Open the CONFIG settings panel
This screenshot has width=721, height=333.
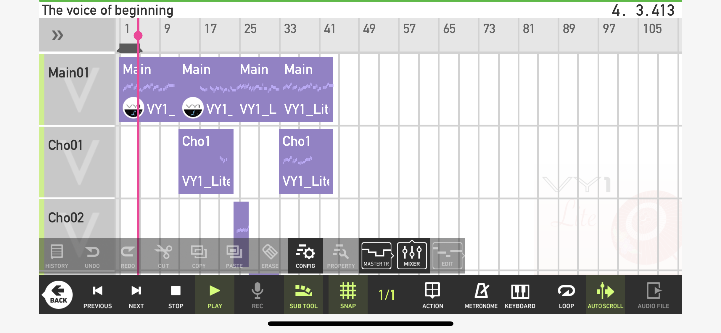tap(305, 256)
